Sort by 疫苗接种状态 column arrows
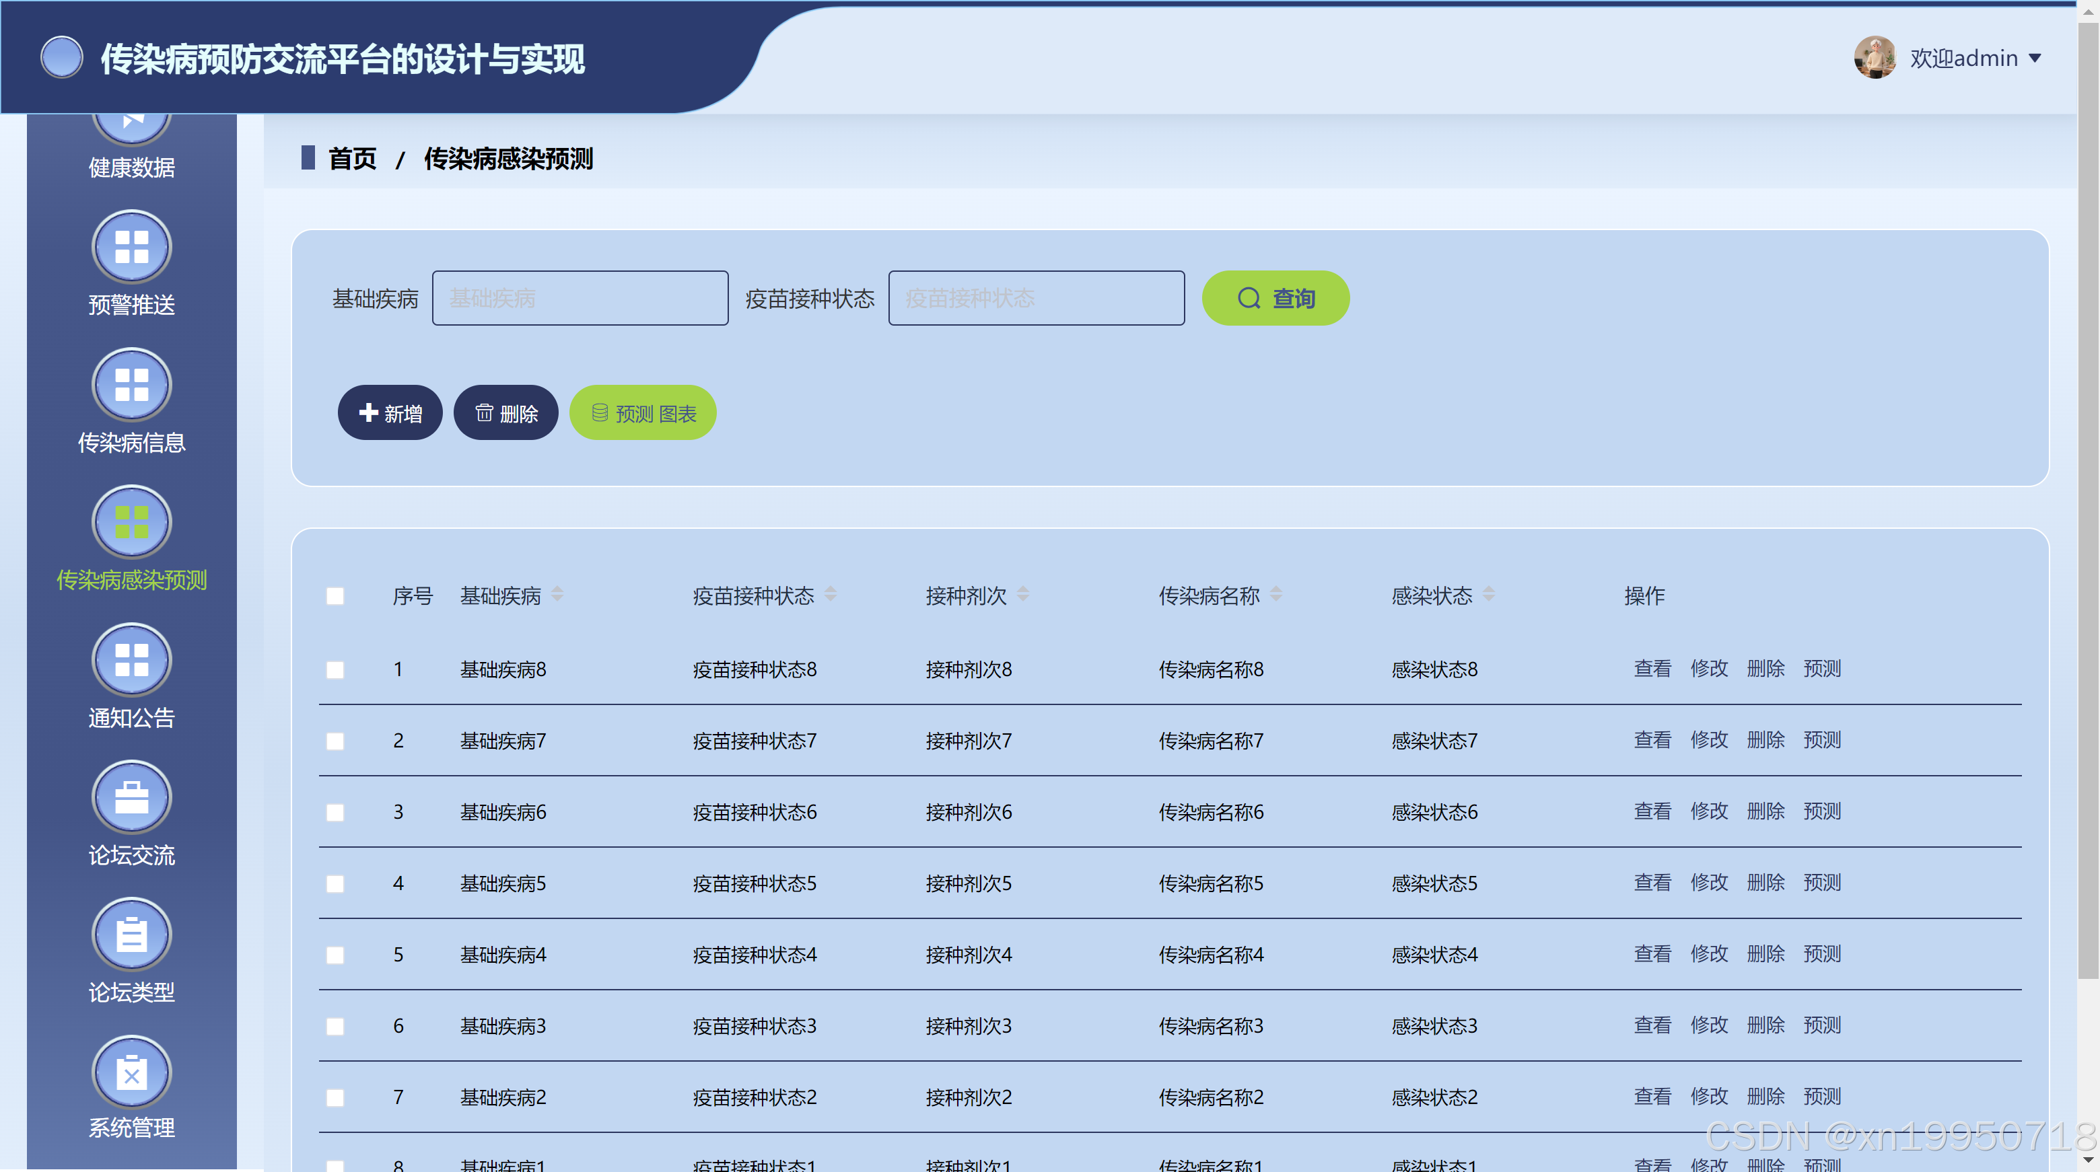The width and height of the screenshot is (2100, 1172). point(830,594)
